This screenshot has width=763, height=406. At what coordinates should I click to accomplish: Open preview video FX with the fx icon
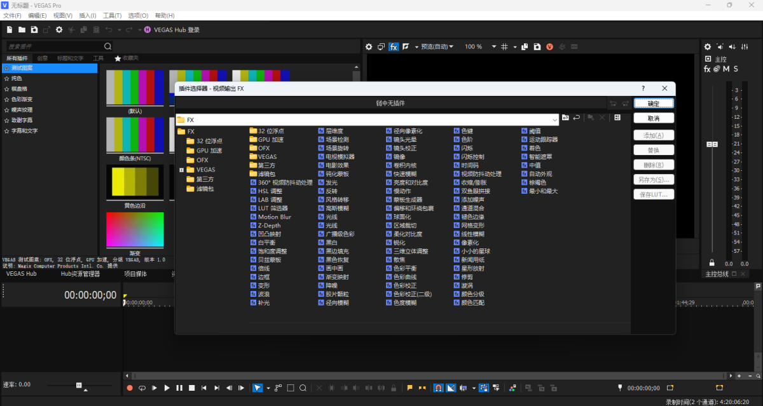[x=394, y=46]
